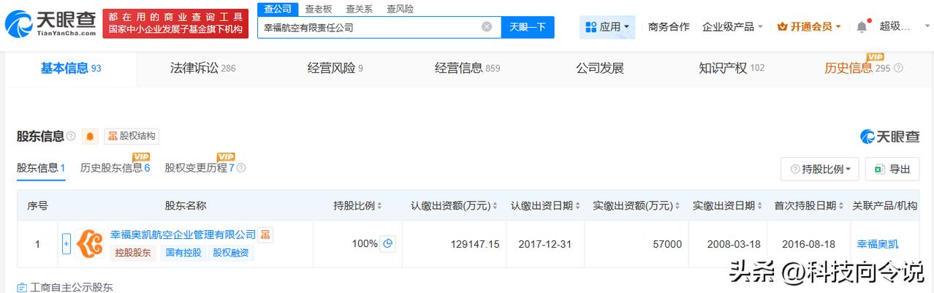
Task: Switch to 查公司 search tab
Action: pos(278,9)
